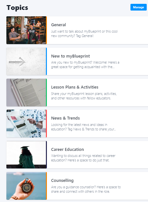The width and height of the screenshot is (148, 202).
Task: Click the newspaper thumbnail for News & Trends
Action: [x=26, y=124]
